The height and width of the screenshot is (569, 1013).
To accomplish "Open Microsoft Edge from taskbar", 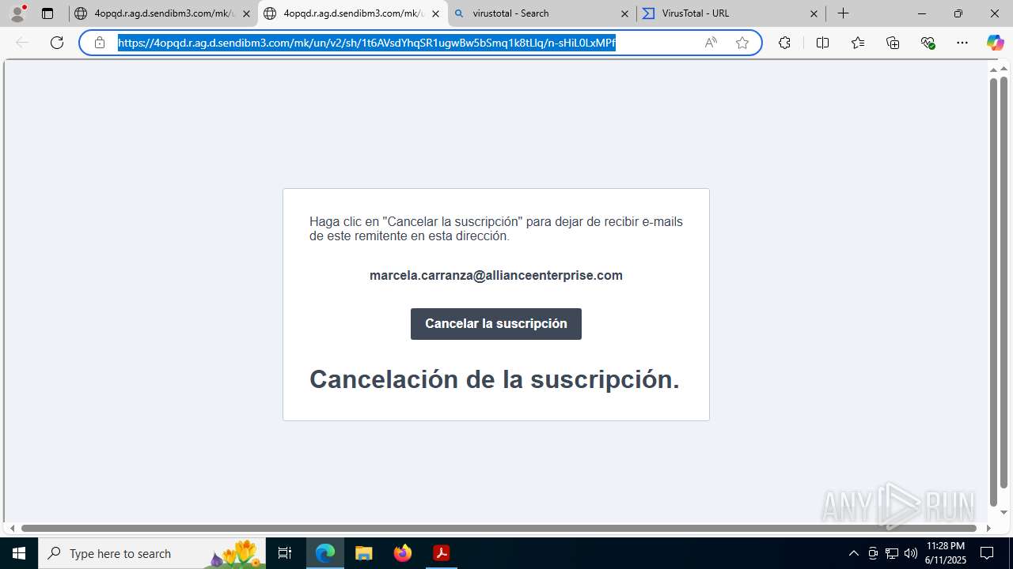I will pos(325,553).
